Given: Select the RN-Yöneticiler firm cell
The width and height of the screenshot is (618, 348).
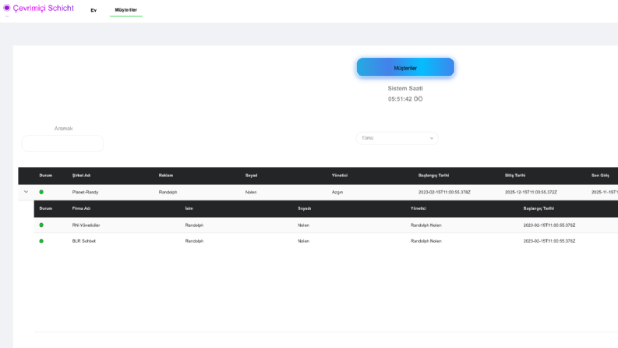Looking at the screenshot, I should 86,225.
